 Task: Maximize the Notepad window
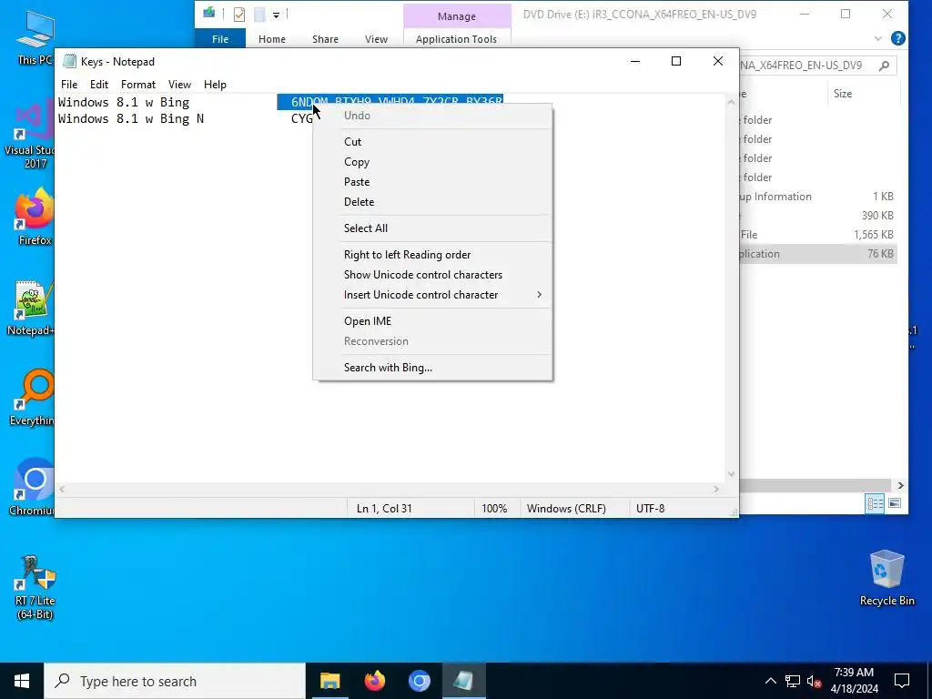pyautogui.click(x=676, y=61)
